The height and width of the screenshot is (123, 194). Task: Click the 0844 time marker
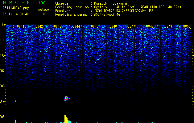(76, 26)
